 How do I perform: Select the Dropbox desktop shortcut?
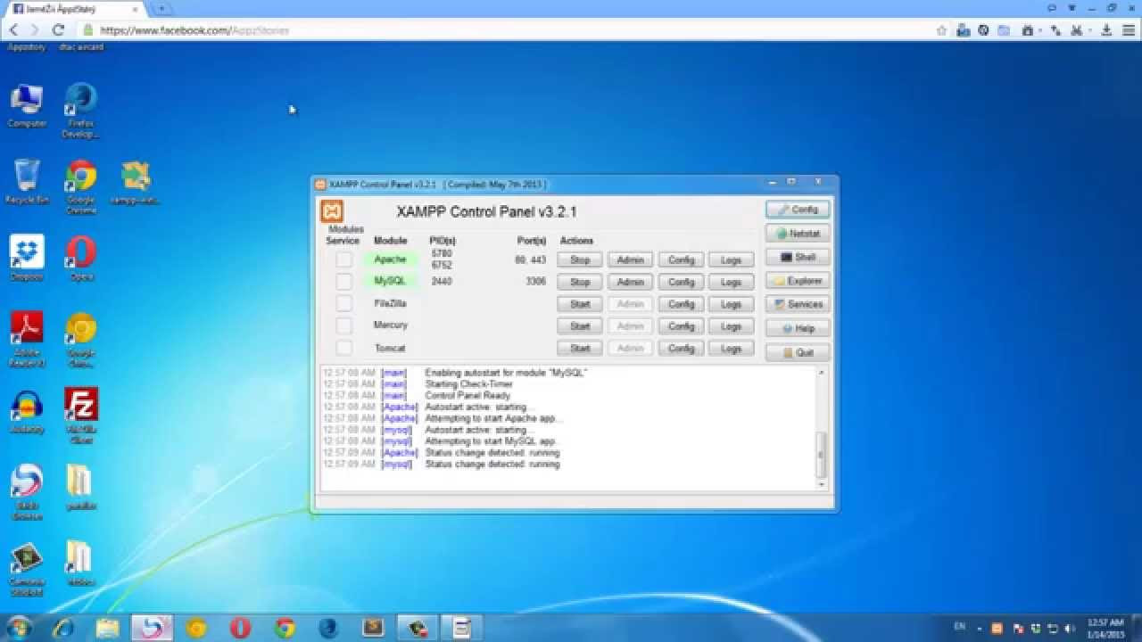click(x=27, y=259)
